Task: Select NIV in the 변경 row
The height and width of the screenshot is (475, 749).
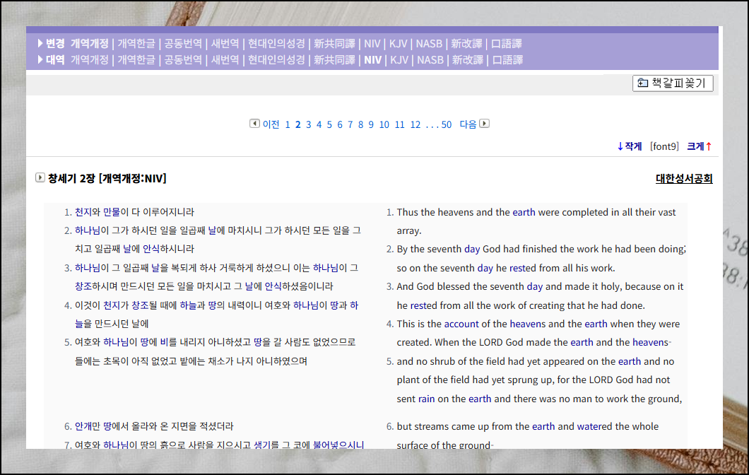Action: (x=372, y=44)
